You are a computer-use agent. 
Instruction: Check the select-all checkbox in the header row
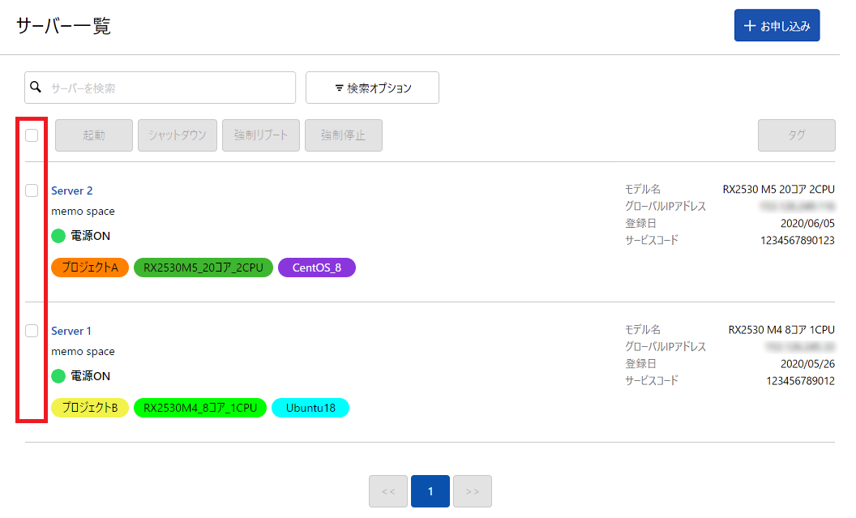[x=32, y=135]
